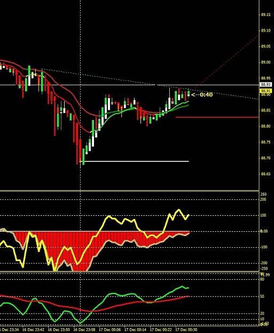Viewport: 274px width, 333px height.
Task: Select the yellow 88.91 current price tag
Action: tap(265, 91)
